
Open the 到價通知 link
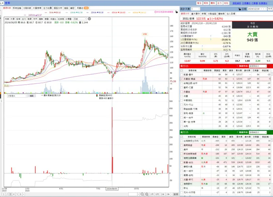(263, 3)
